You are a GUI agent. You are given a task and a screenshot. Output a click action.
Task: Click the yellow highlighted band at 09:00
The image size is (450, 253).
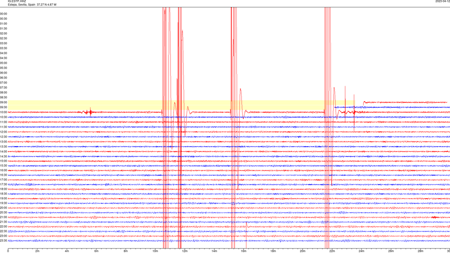[181, 105]
